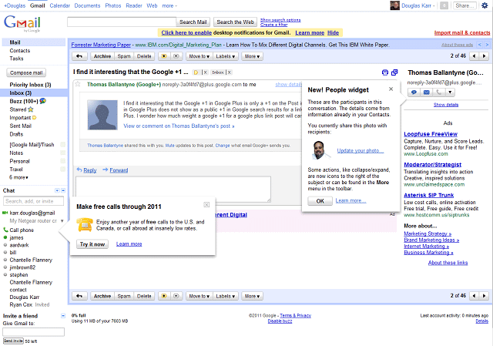Open chat options dropdown arrow
The image size is (493, 346).
(x=57, y=190)
